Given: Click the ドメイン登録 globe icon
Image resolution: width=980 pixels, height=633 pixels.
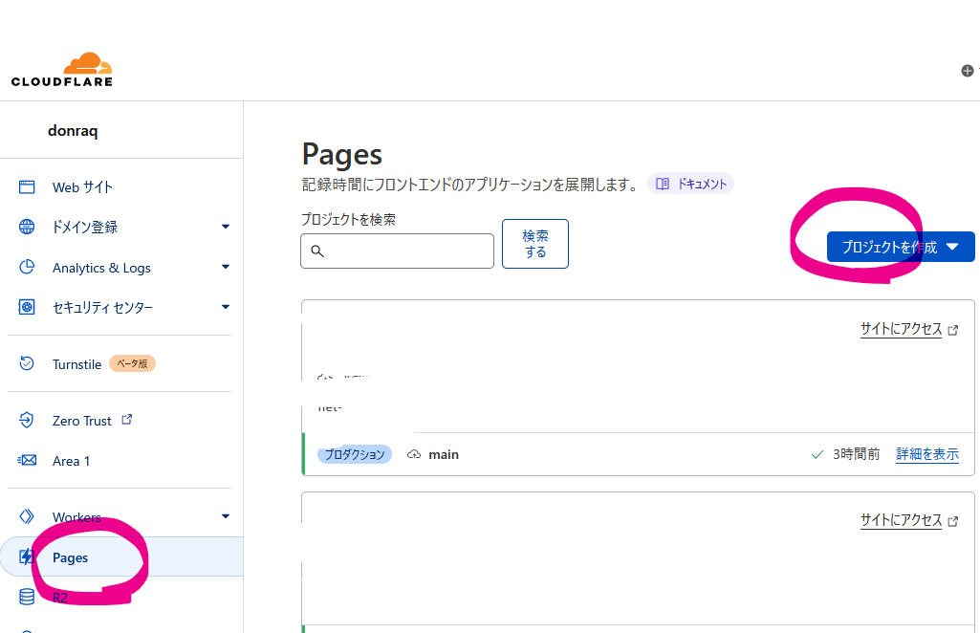Looking at the screenshot, I should click(27, 227).
